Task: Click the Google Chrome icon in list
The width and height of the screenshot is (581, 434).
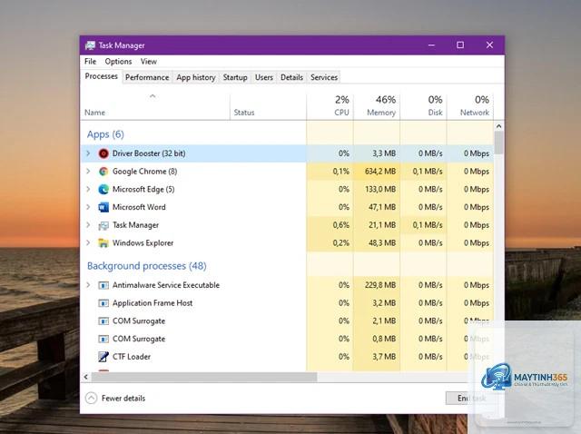Action: coord(103,172)
